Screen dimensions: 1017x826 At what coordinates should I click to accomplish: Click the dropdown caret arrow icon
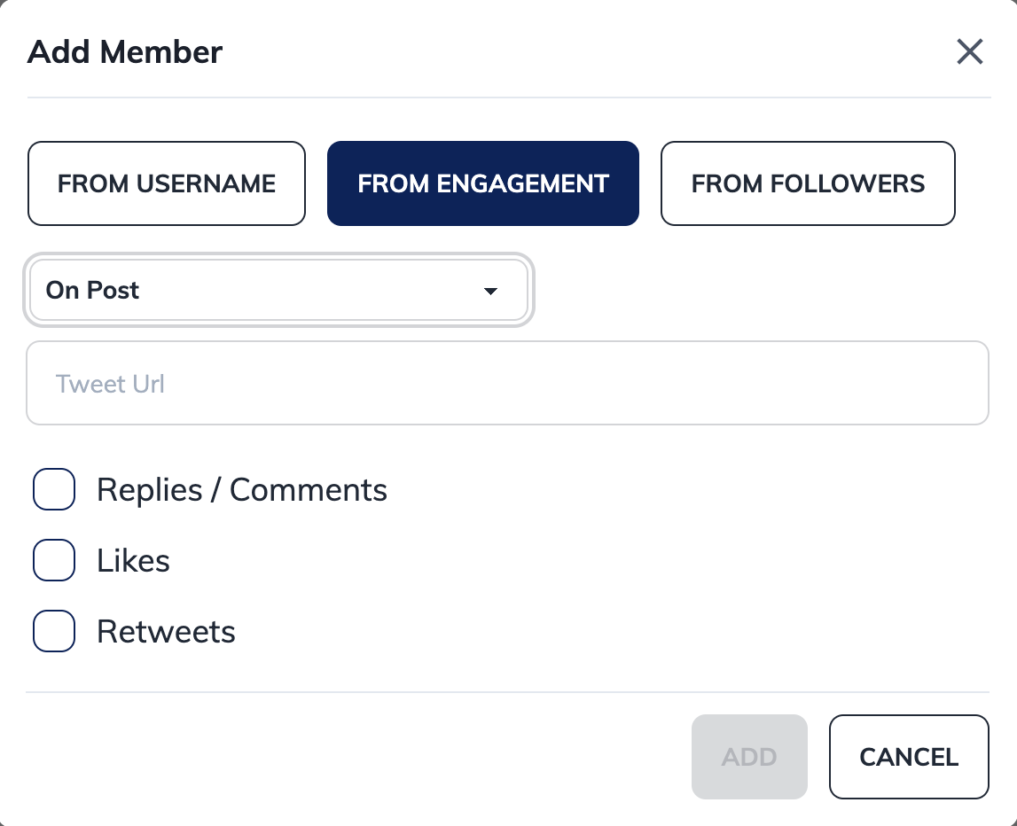click(x=490, y=292)
